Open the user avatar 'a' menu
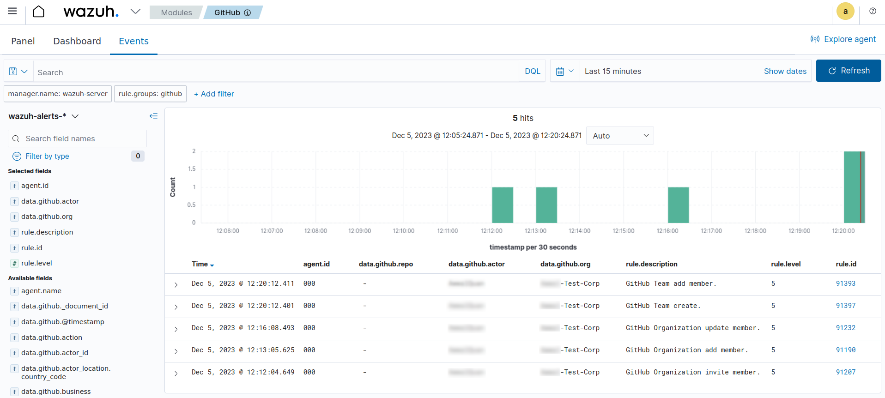The height and width of the screenshot is (398, 885). [845, 12]
